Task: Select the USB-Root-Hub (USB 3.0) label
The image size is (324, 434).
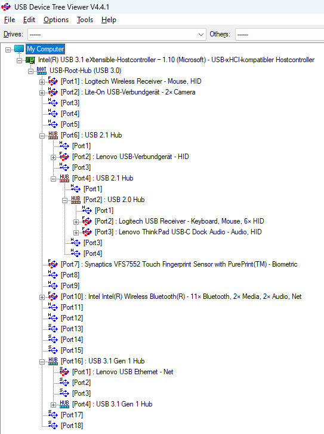Action: pyautogui.click(x=85, y=71)
